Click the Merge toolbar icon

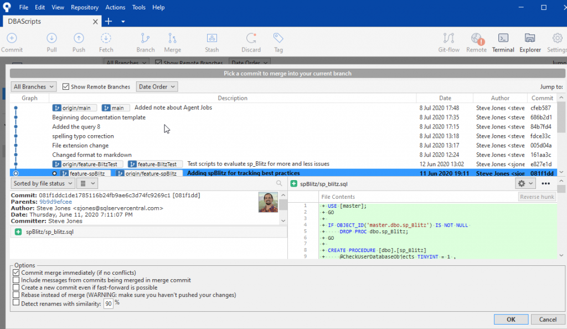tap(172, 39)
